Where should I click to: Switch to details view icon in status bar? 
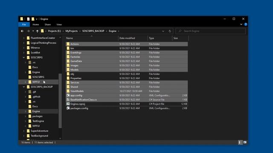point(240,142)
